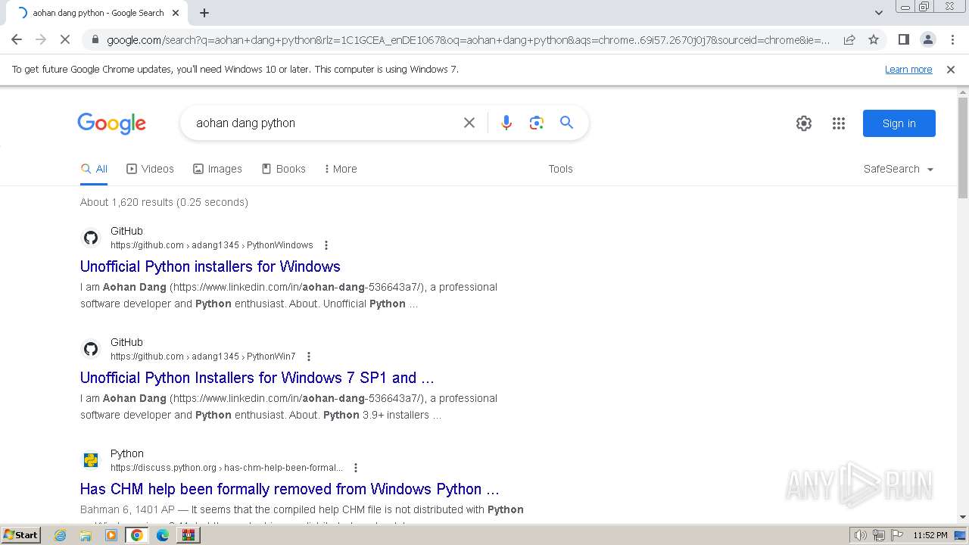
Task: Click the Google search input field
Action: tap(326, 123)
